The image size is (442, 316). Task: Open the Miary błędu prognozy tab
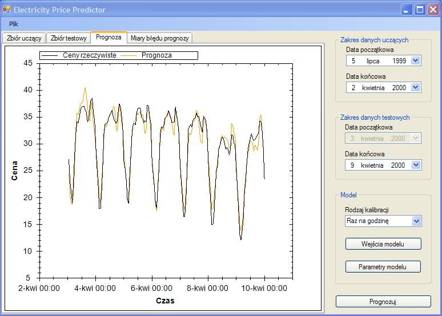pos(159,38)
